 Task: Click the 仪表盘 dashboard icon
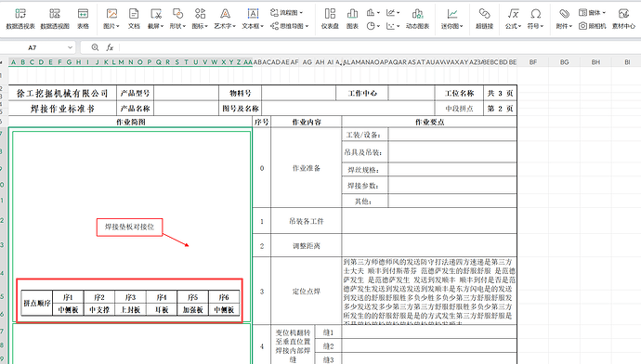pyautogui.click(x=330, y=19)
